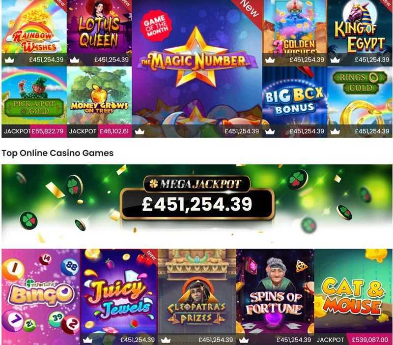Open the 3 Golden Wishes game
Viewport: 393px width, 345px height.
(295, 32)
